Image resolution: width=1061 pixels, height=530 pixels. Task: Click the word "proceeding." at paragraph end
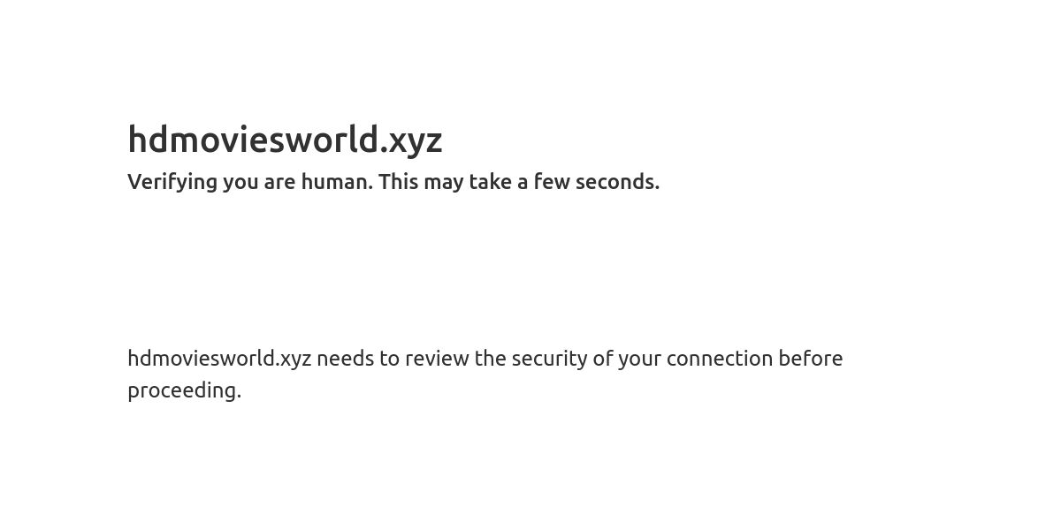(184, 390)
